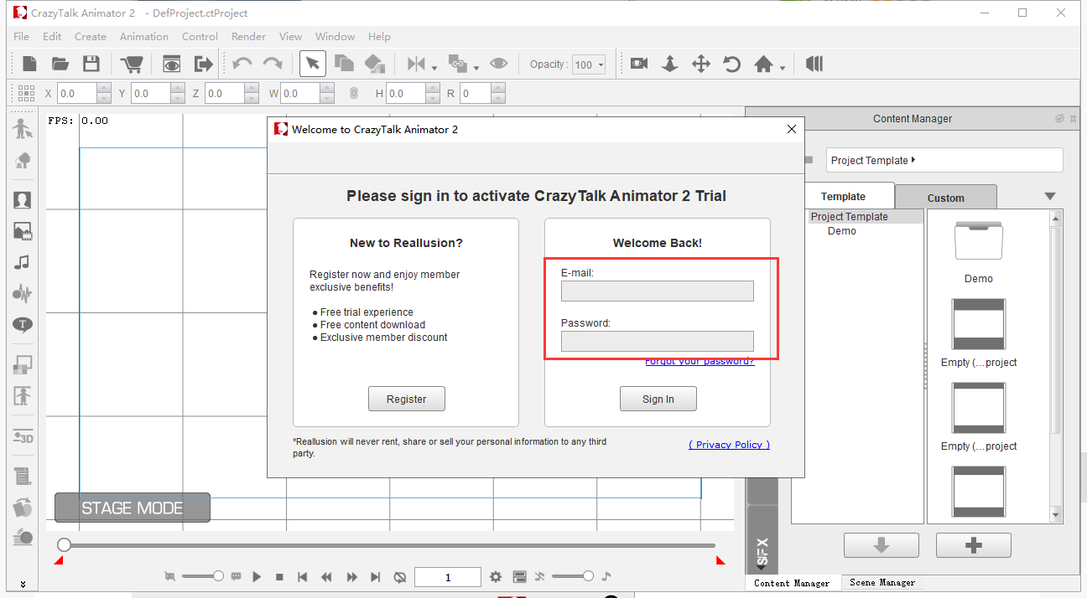Undo the last action with the curved arrow
1087x598 pixels.
(x=242, y=64)
